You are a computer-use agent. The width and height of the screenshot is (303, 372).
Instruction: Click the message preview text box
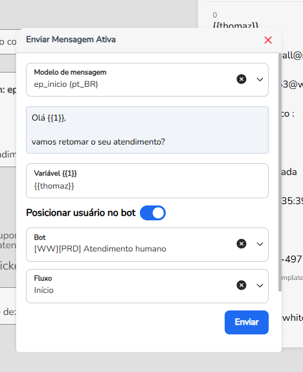pos(147,130)
